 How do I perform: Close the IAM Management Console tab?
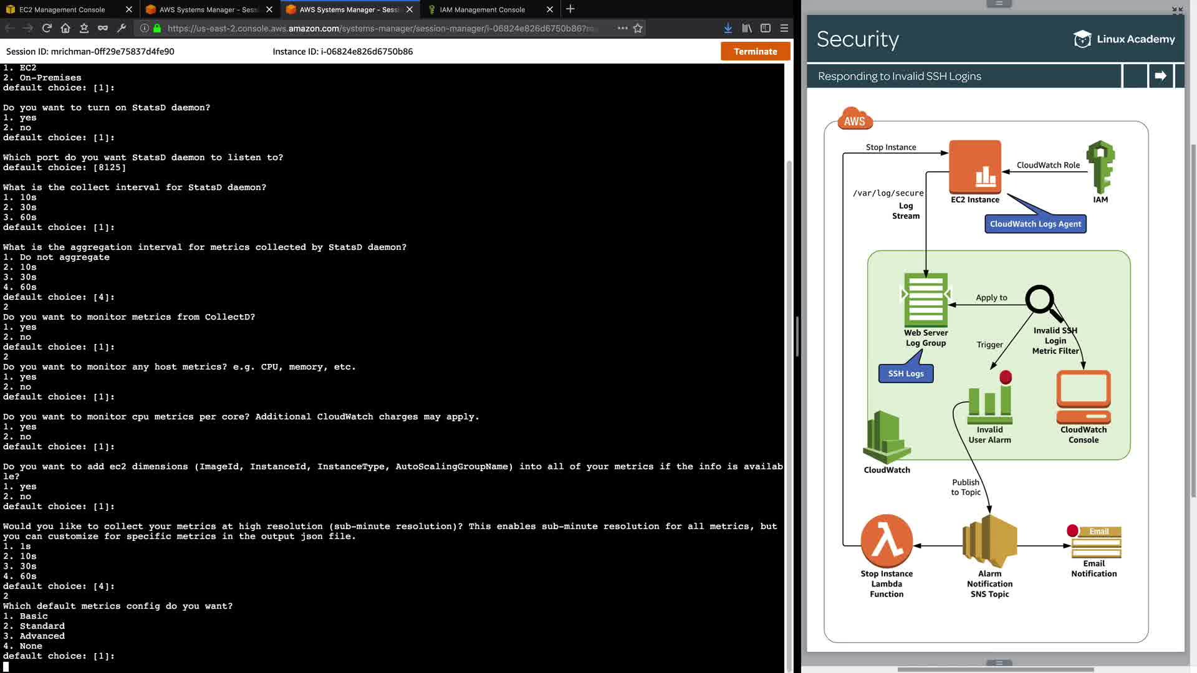point(549,9)
